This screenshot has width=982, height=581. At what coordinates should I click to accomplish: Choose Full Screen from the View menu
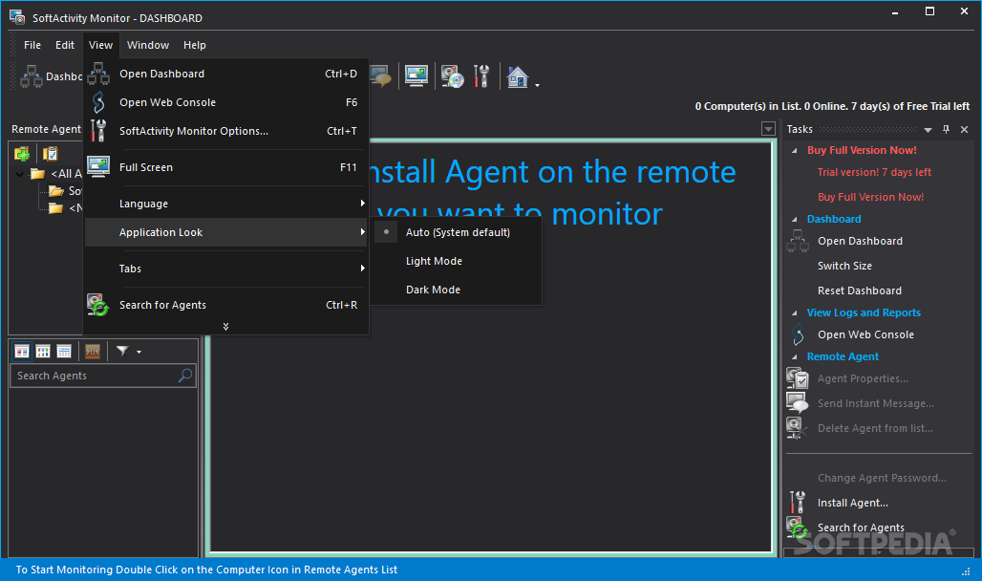[x=225, y=167]
